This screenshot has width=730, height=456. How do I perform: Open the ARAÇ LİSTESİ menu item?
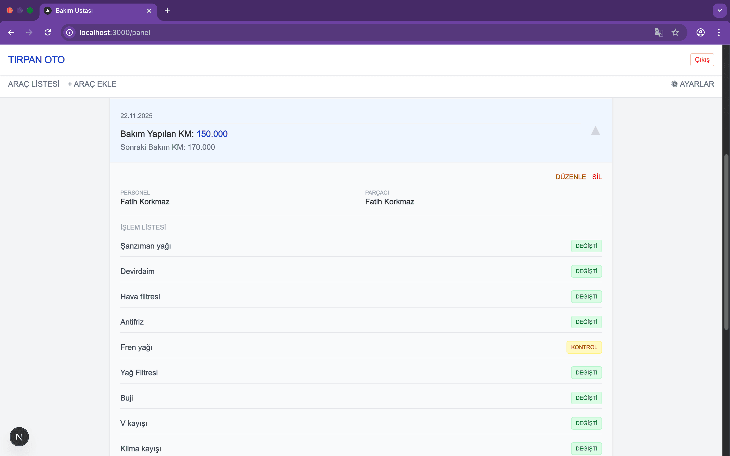(34, 84)
